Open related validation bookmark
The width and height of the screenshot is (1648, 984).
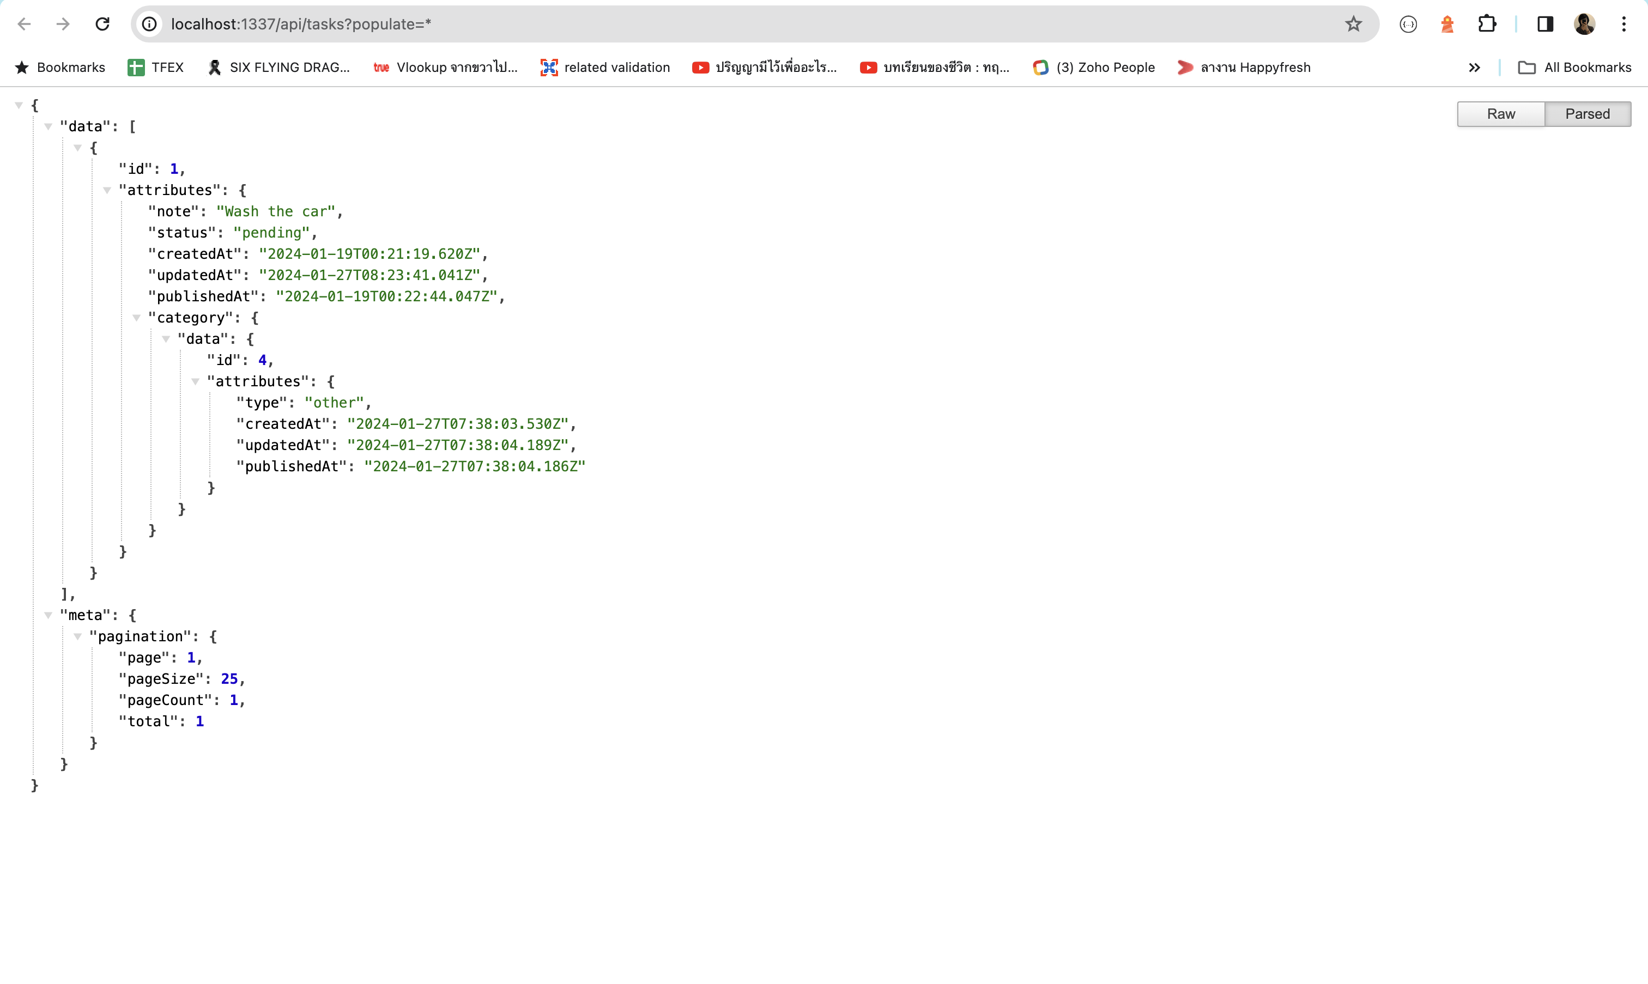pyautogui.click(x=605, y=68)
